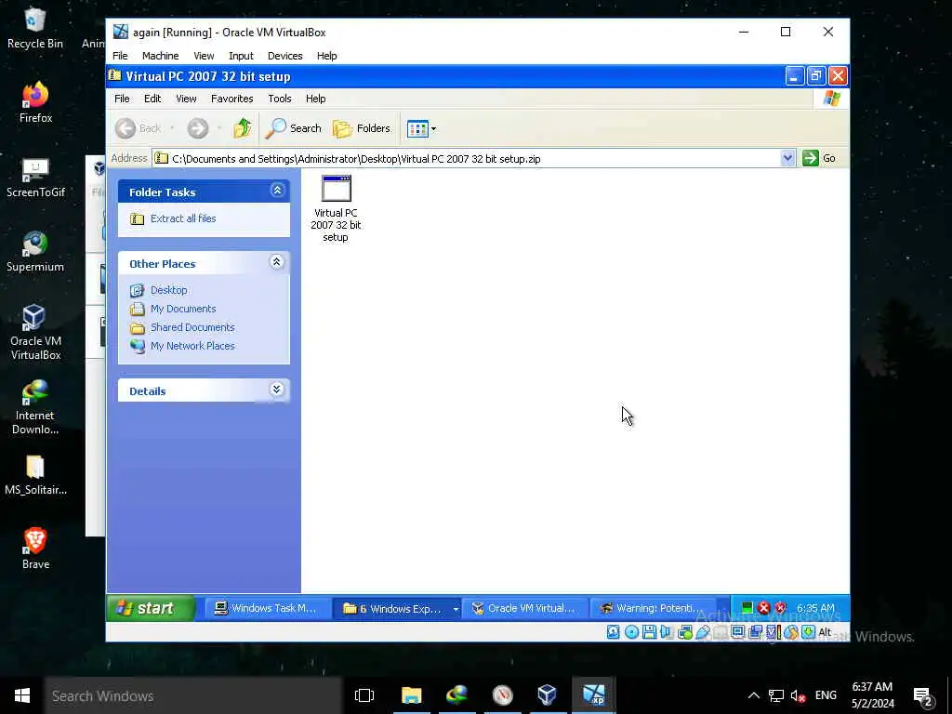Image resolution: width=952 pixels, height=714 pixels.
Task: Click the floppy disk indicator icon
Action: pos(649,632)
